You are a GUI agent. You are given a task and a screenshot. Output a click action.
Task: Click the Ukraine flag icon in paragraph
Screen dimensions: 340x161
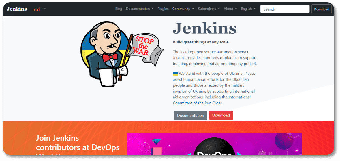175,74
